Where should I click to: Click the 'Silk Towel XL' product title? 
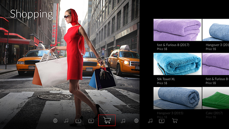tap(166, 79)
